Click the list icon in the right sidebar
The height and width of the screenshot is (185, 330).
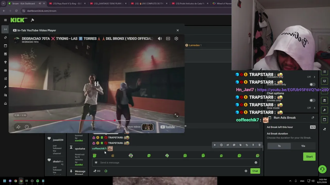coord(325,72)
